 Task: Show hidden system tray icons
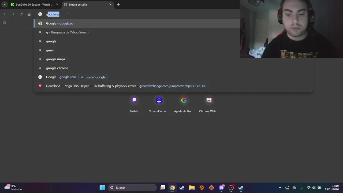(280, 188)
